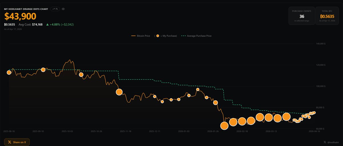
Task: Select the lowest large purchase dot below 70,000
Action: pyautogui.click(x=224, y=125)
